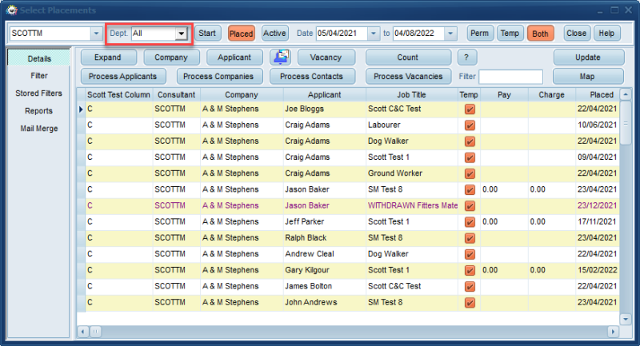Screen dimensions: 640x346
Task: Click the horizontal scrollbar left arrow
Action: tap(83, 332)
